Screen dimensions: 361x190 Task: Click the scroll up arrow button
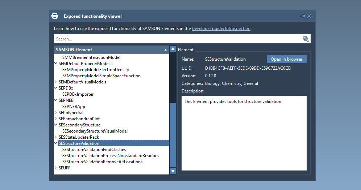click(173, 49)
